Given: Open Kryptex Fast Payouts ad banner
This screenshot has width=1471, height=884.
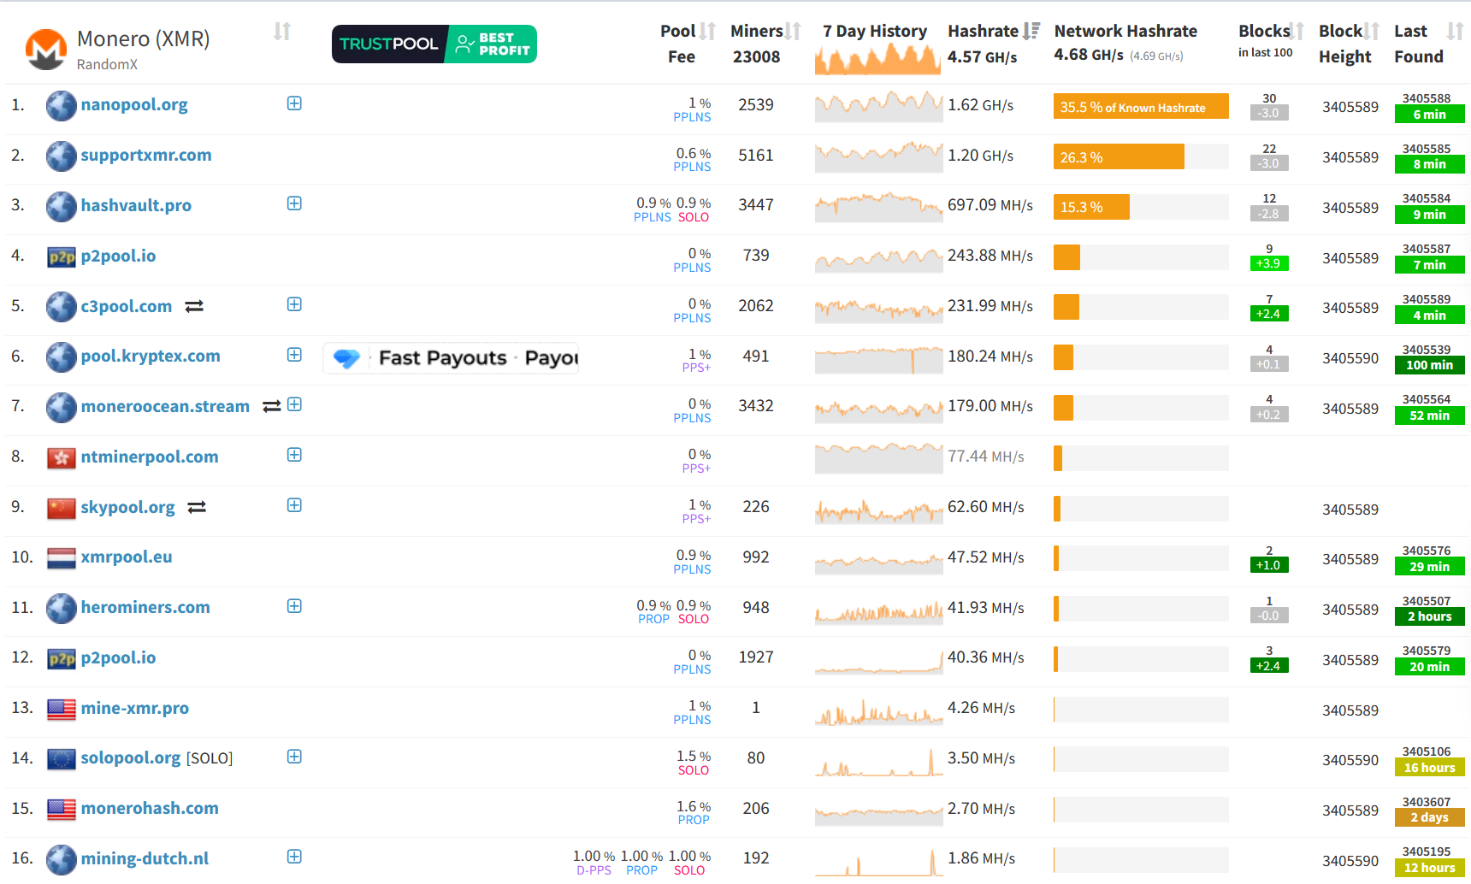Looking at the screenshot, I should click(x=451, y=358).
